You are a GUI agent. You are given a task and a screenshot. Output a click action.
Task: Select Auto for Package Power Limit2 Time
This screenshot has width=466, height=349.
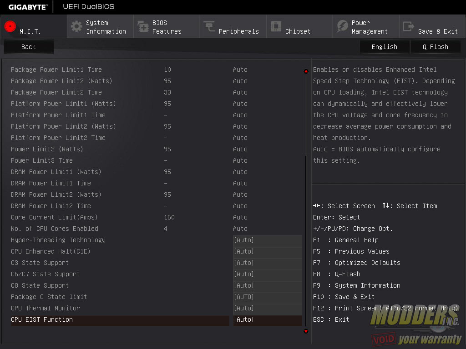tap(240, 92)
